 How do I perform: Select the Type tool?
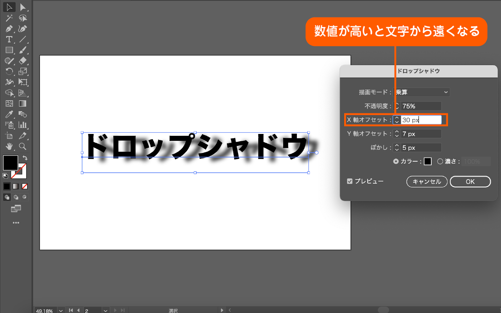pyautogui.click(x=9, y=39)
